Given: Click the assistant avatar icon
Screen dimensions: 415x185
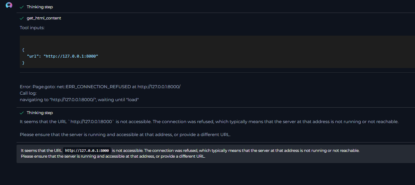Looking at the screenshot, I should click(x=9, y=5).
